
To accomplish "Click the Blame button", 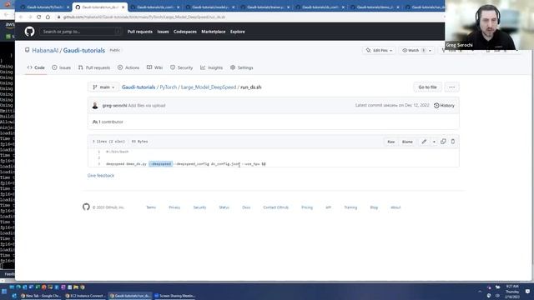I will 407,142.
